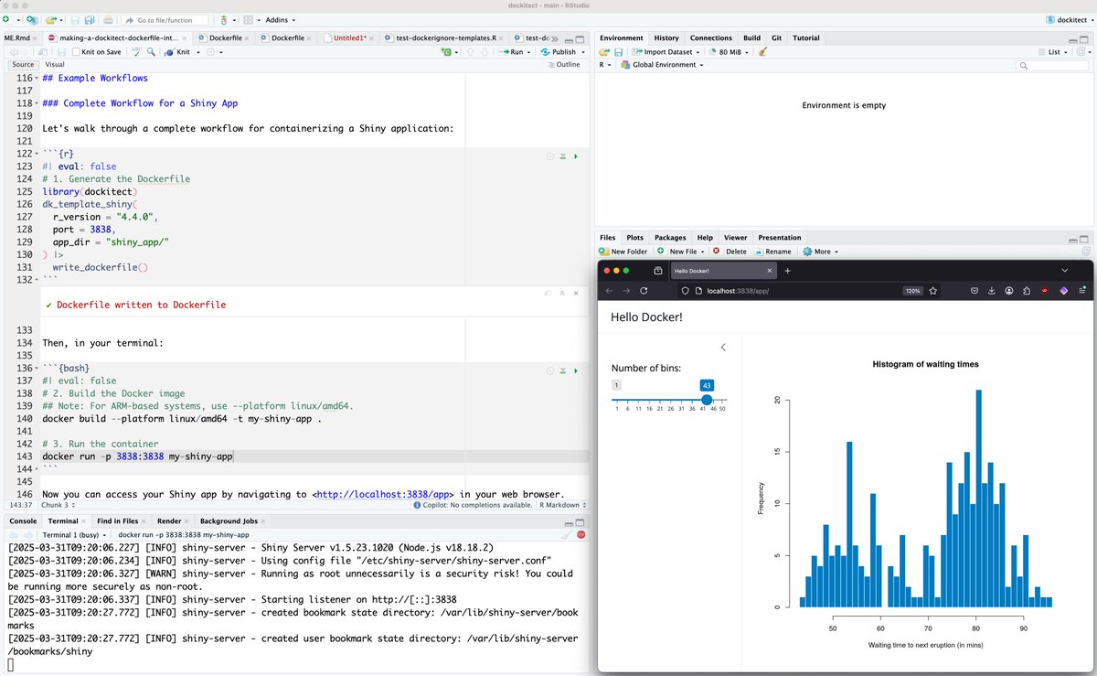Click the Firefox account profile icon
The width and height of the screenshot is (1097, 676).
point(1009,290)
